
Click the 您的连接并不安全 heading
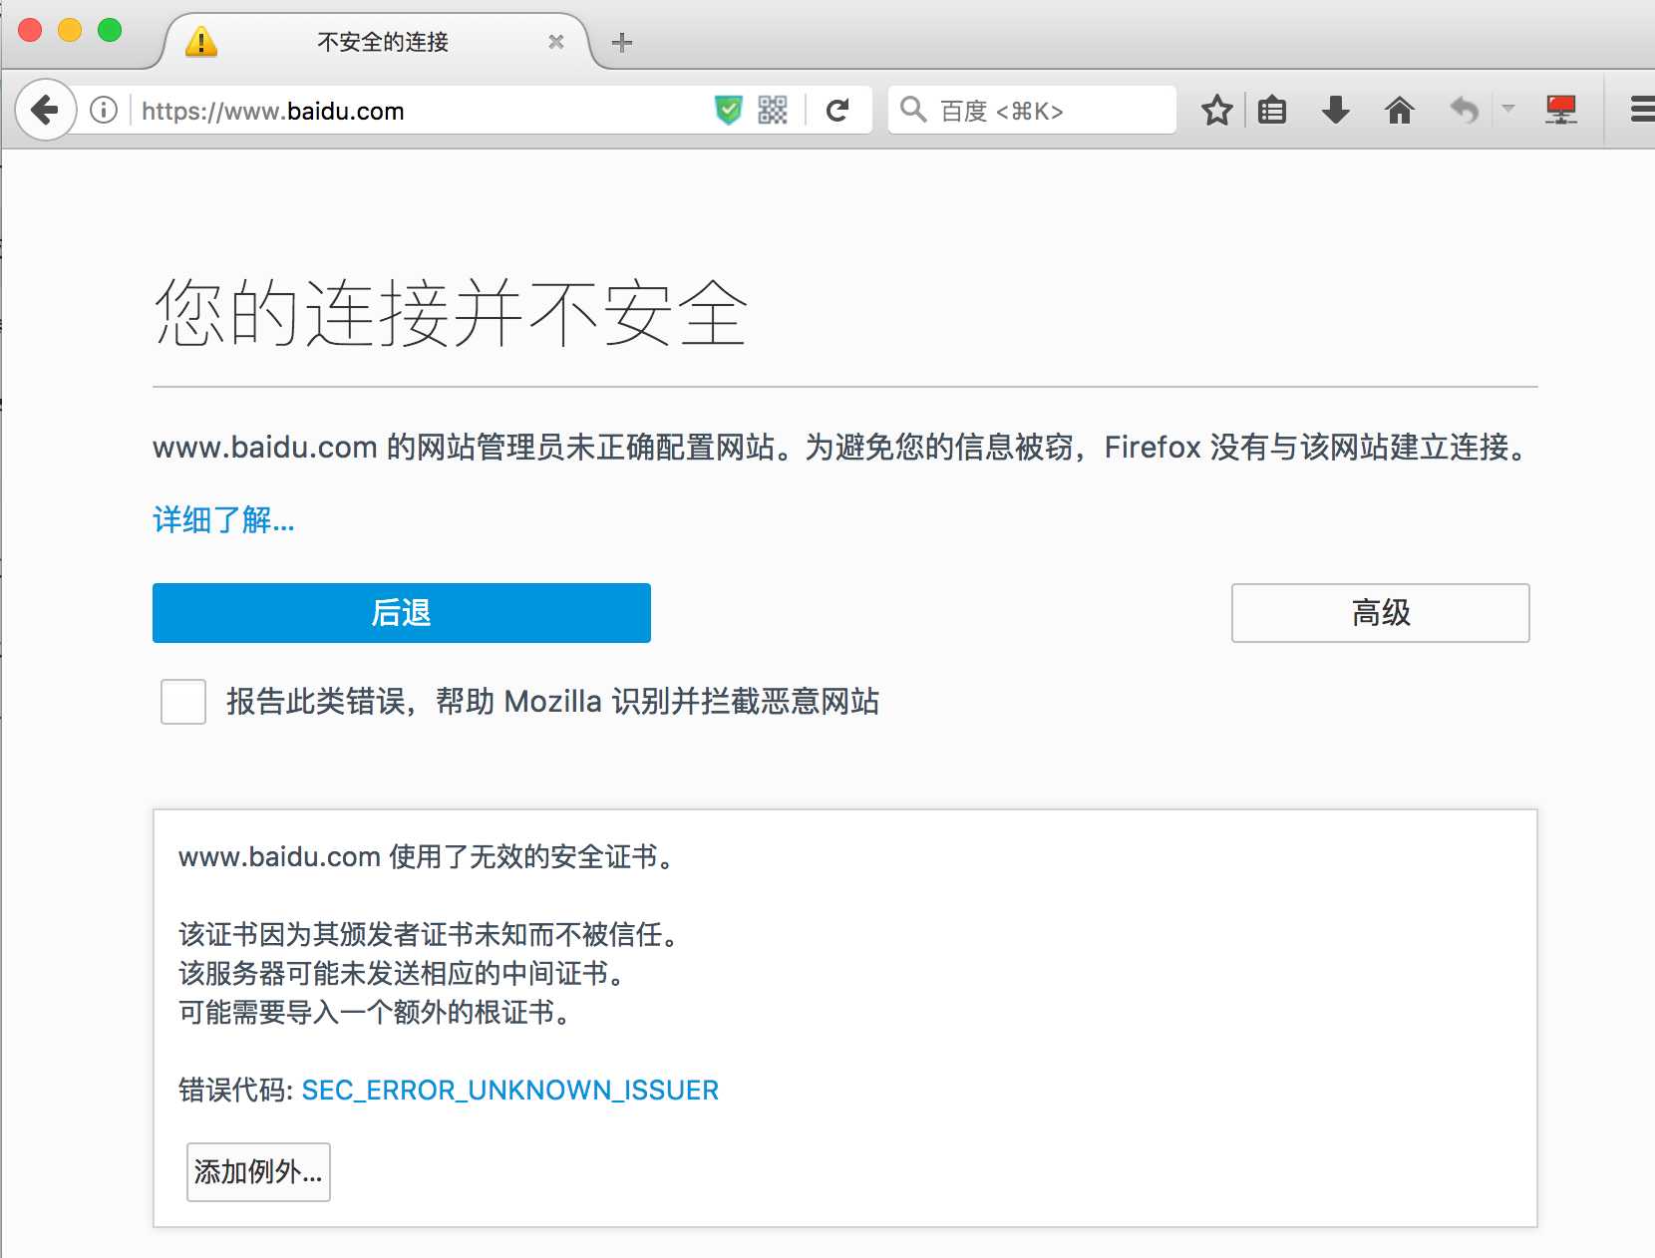(x=451, y=312)
